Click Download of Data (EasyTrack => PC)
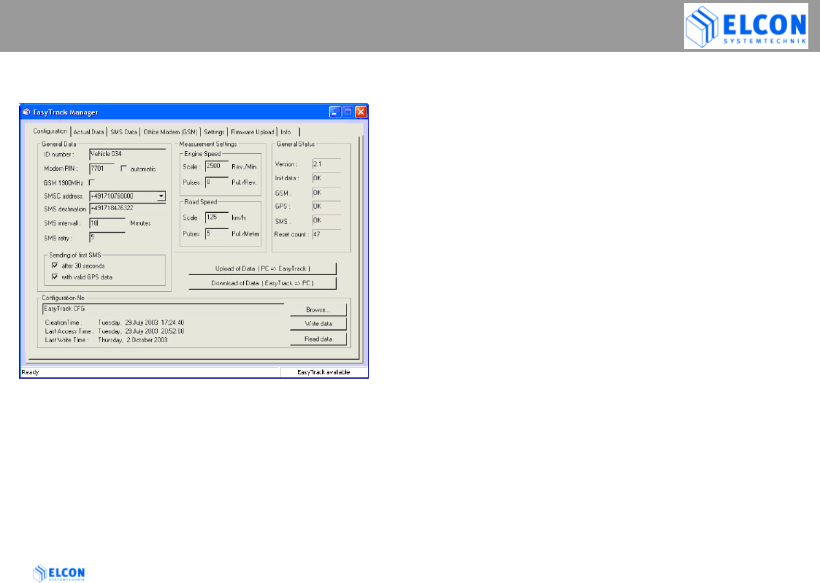The width and height of the screenshot is (820, 583). (x=263, y=283)
